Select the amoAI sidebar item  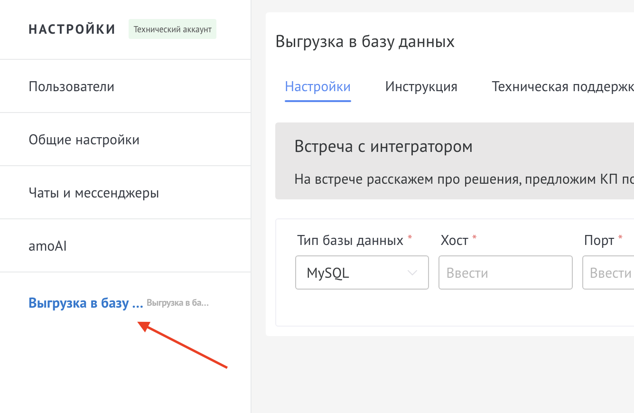[47, 246]
